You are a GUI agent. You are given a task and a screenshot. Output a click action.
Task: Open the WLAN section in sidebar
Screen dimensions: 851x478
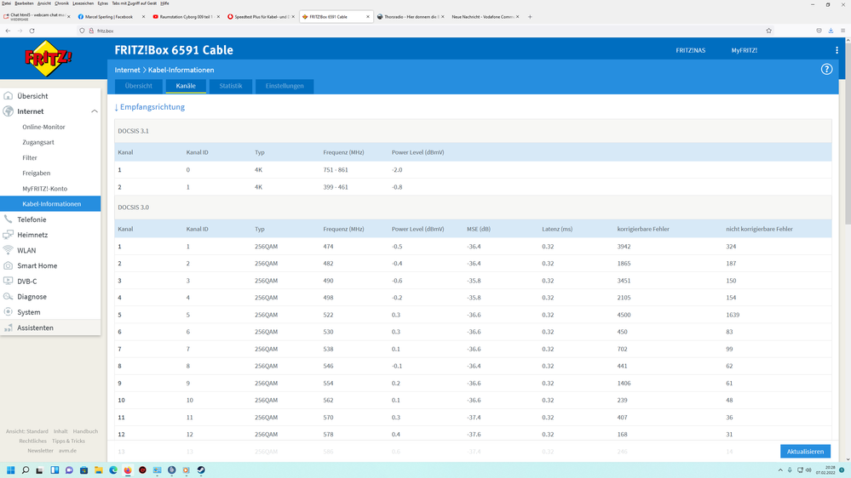[x=26, y=250]
